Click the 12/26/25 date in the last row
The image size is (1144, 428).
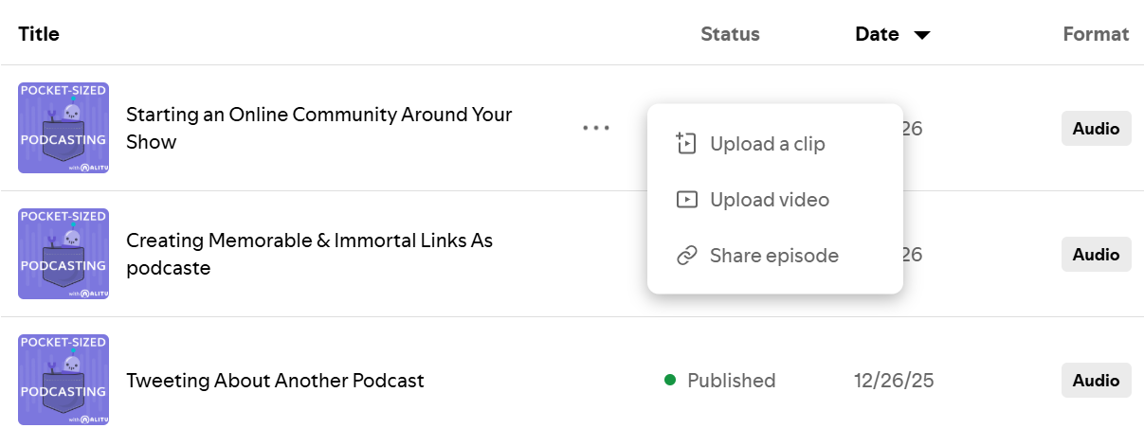[894, 381]
